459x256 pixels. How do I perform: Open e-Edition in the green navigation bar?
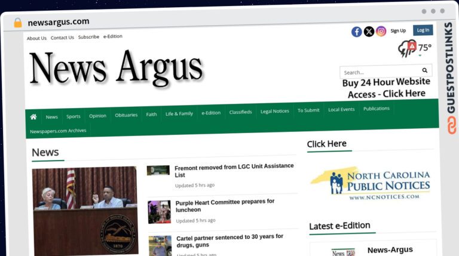pos(211,113)
